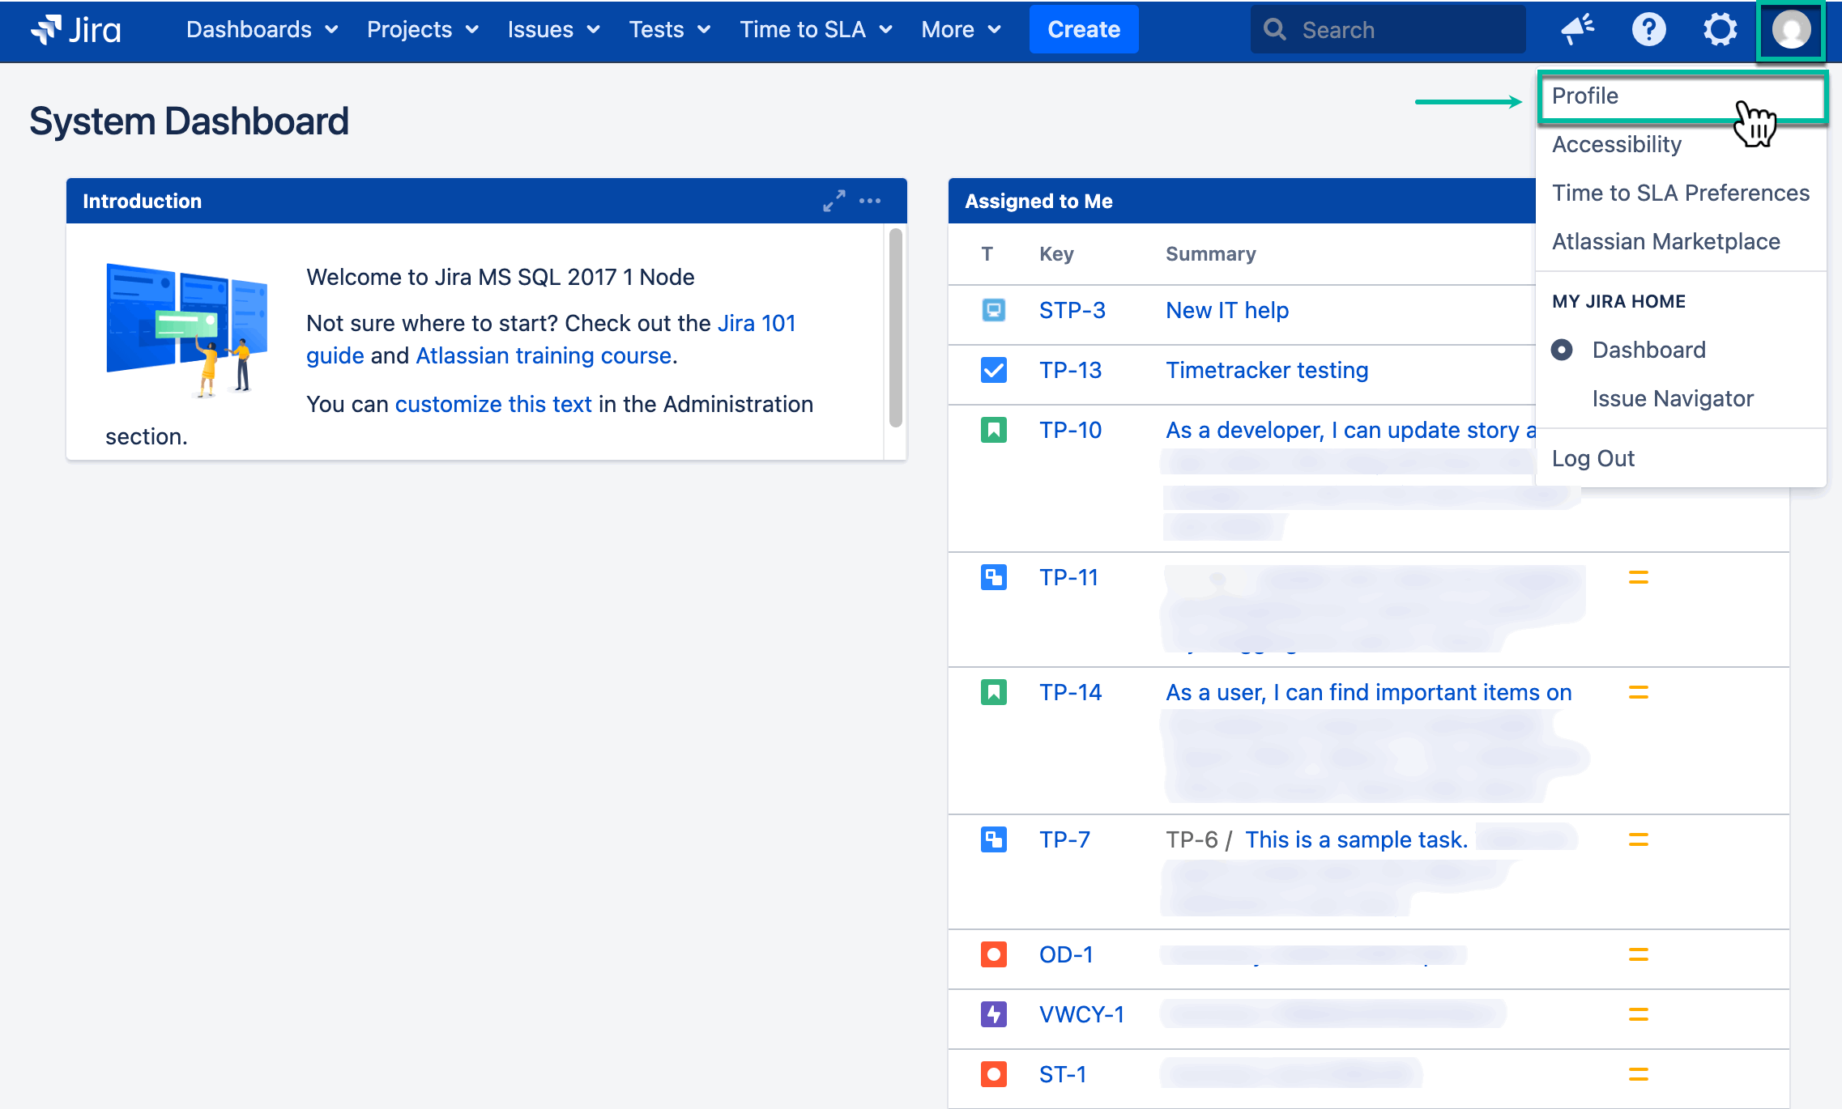Viewport: 1842px width, 1109px height.
Task: Select Dashboard radio option under My Jira Home
Action: tap(1562, 350)
